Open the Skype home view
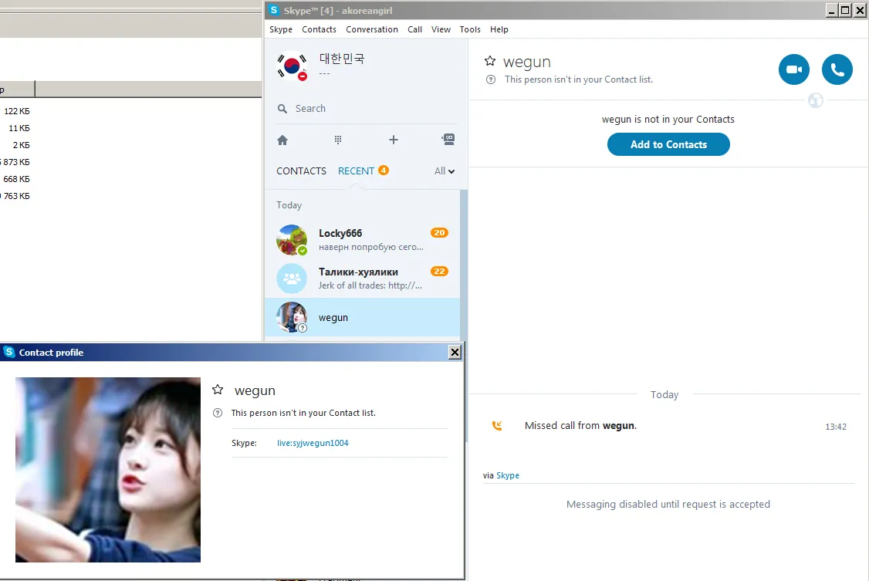This screenshot has height=581, width=869. coord(282,140)
